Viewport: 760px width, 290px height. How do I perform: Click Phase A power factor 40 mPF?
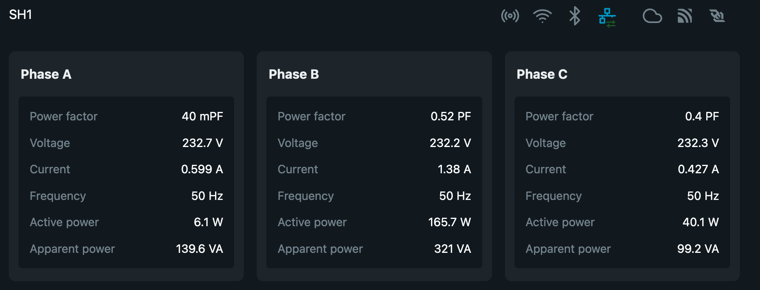(x=202, y=116)
